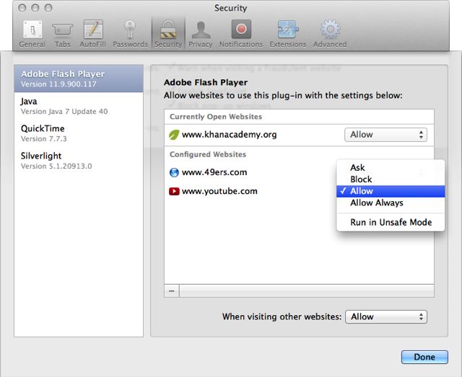
Task: Choose Ask from the popup menu
Action: pyautogui.click(x=391, y=167)
